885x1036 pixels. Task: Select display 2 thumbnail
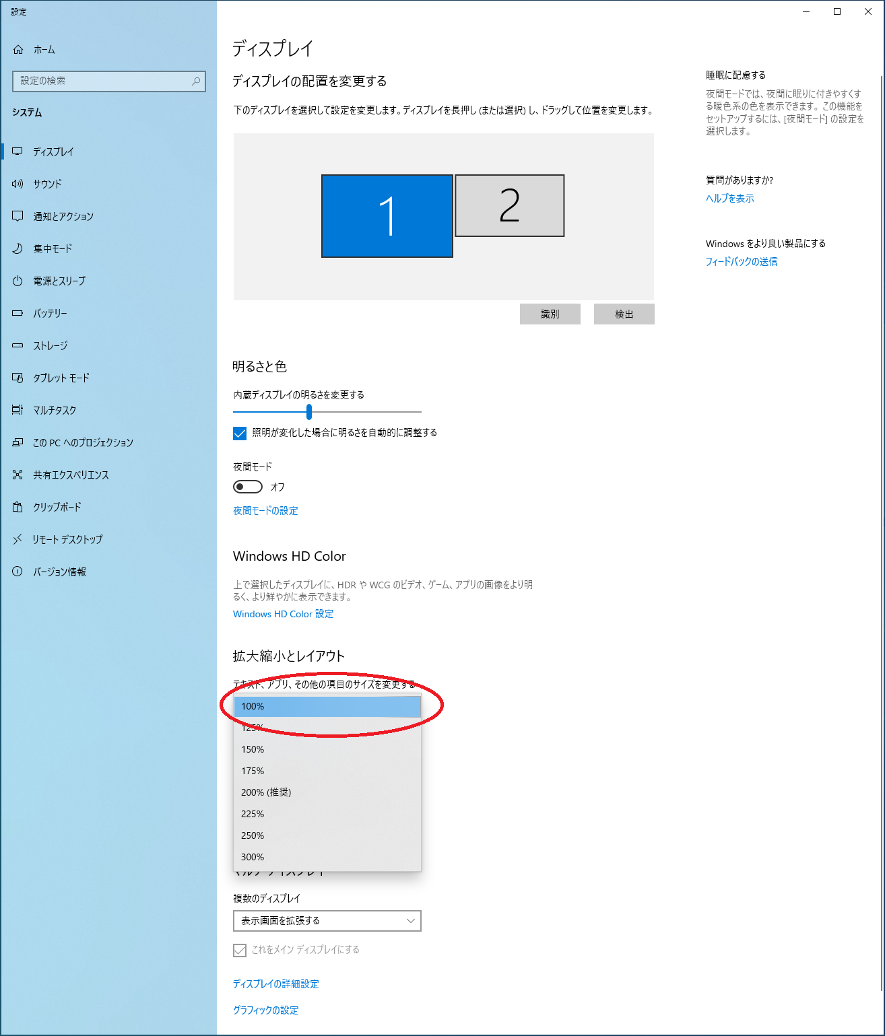(510, 206)
